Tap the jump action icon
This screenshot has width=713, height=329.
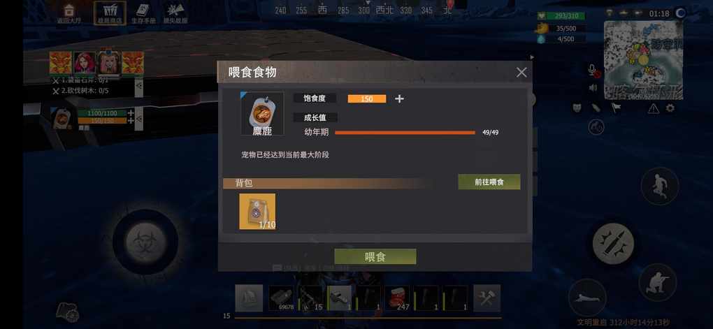(660, 186)
